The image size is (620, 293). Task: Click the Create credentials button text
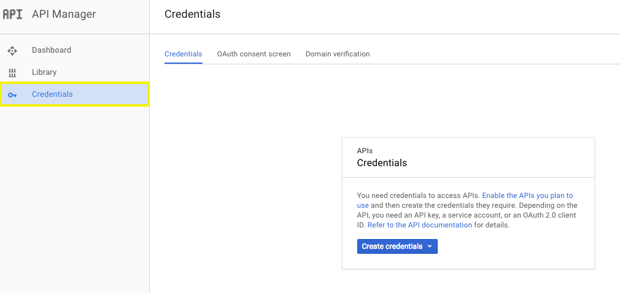pyautogui.click(x=392, y=246)
